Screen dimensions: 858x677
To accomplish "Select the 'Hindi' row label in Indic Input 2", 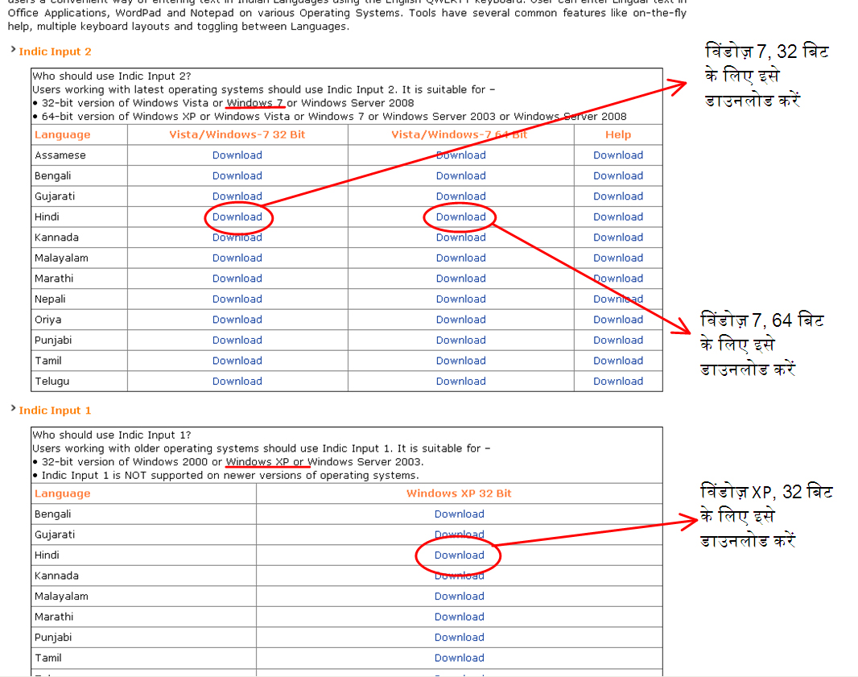I will pyautogui.click(x=47, y=217).
